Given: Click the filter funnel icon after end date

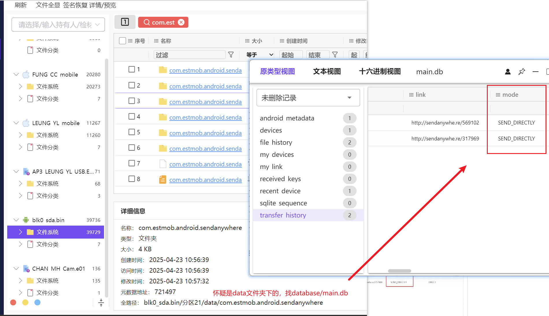Looking at the screenshot, I should pos(335,55).
